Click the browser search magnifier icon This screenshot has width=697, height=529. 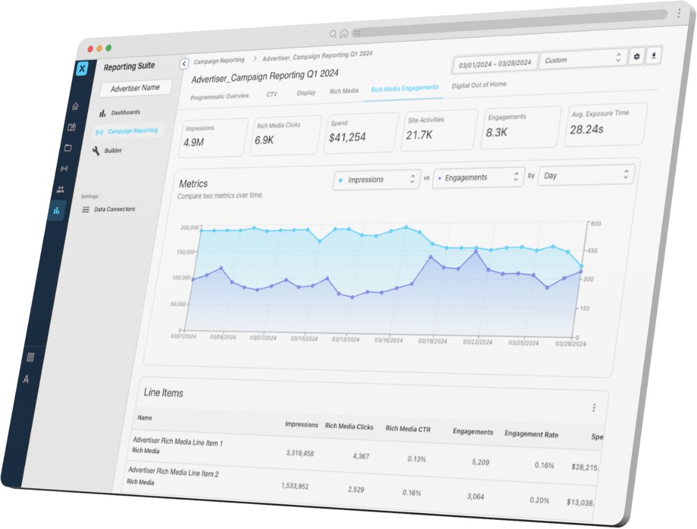pos(333,34)
